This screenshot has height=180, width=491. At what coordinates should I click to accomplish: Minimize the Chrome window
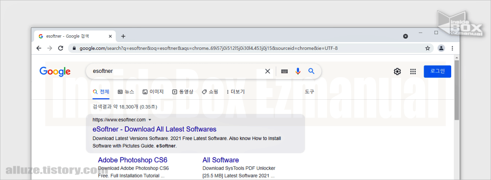[421, 32]
